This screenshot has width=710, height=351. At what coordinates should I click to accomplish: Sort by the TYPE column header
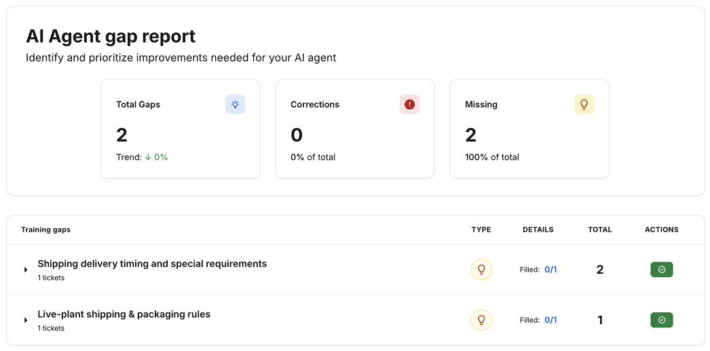click(481, 230)
